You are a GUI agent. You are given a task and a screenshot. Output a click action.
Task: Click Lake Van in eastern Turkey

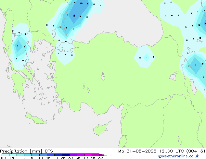(x=174, y=76)
